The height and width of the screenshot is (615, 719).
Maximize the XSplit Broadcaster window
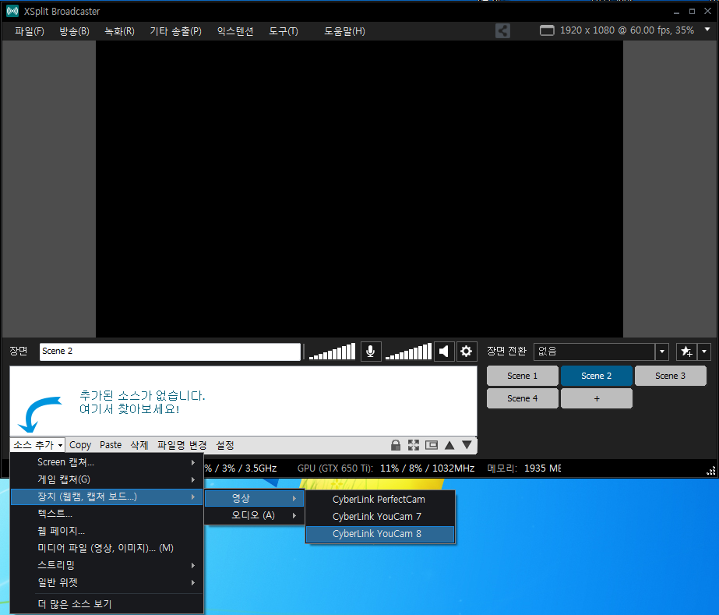(692, 12)
